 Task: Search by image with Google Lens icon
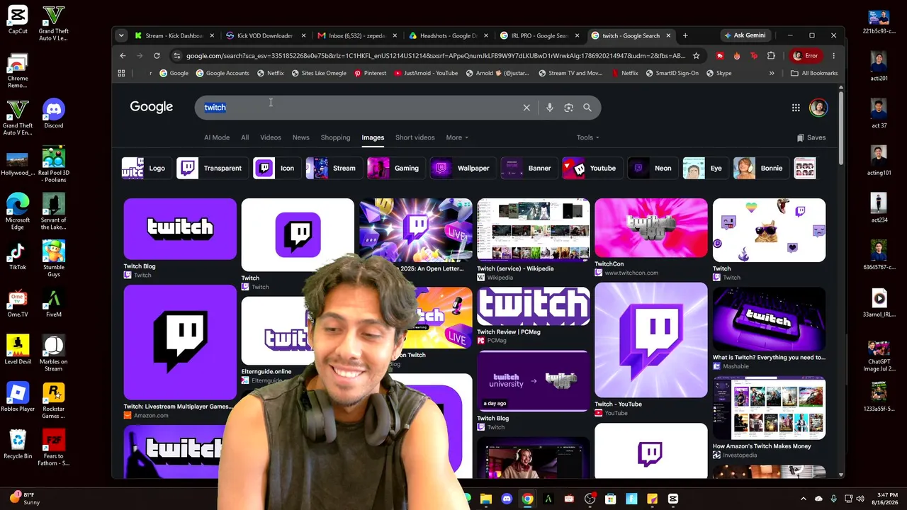pos(568,108)
